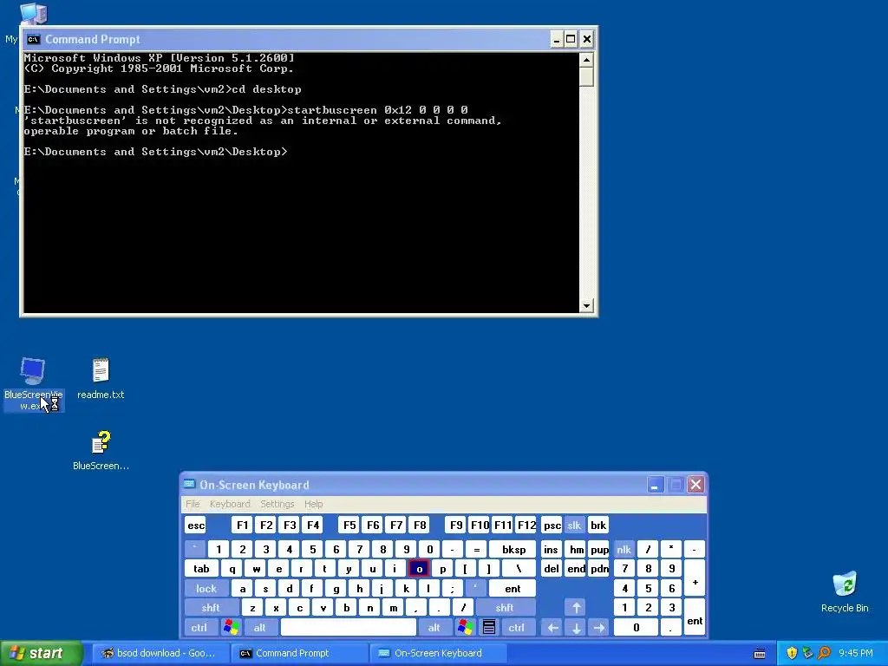
Task: Click the F12 key
Action: [x=526, y=525]
